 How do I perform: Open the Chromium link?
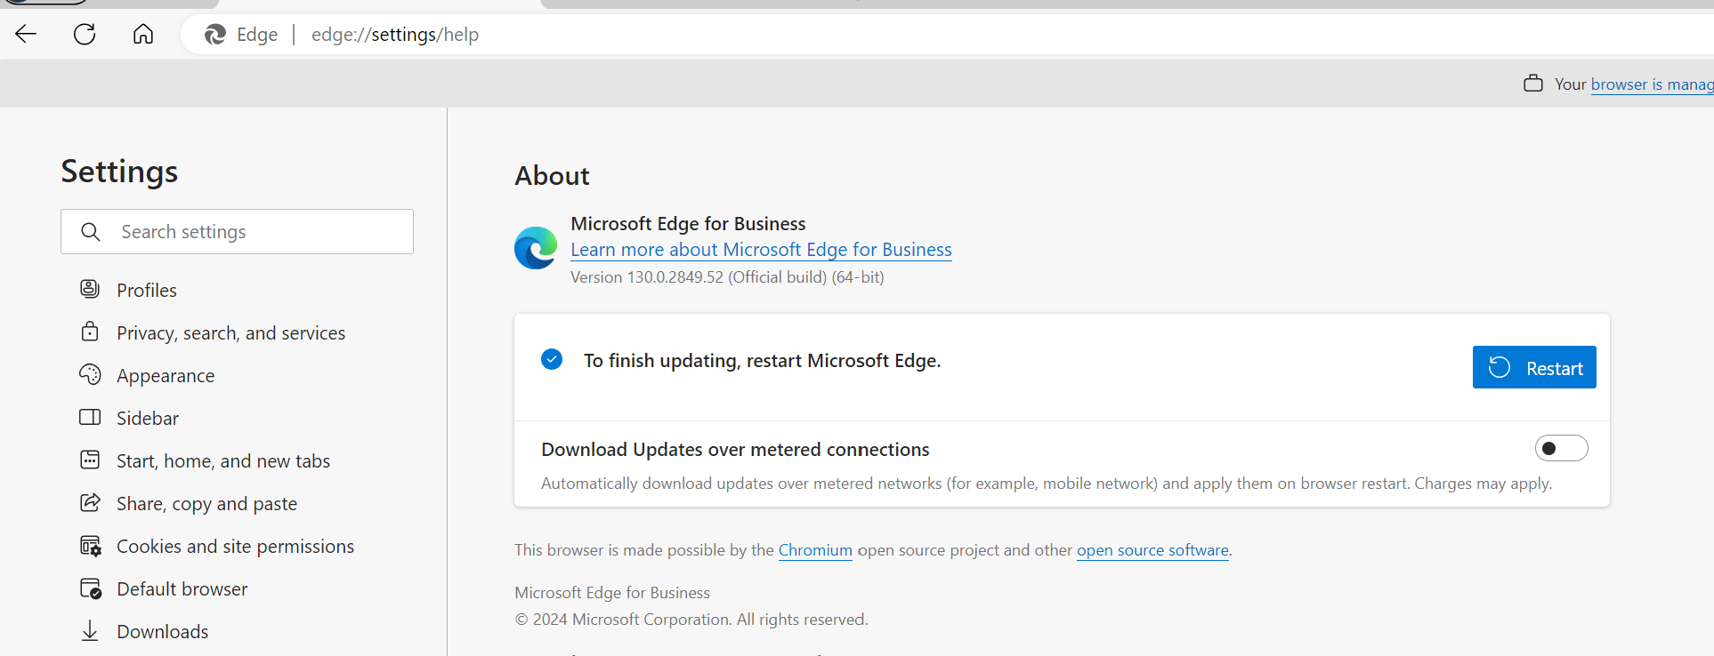pos(815,550)
